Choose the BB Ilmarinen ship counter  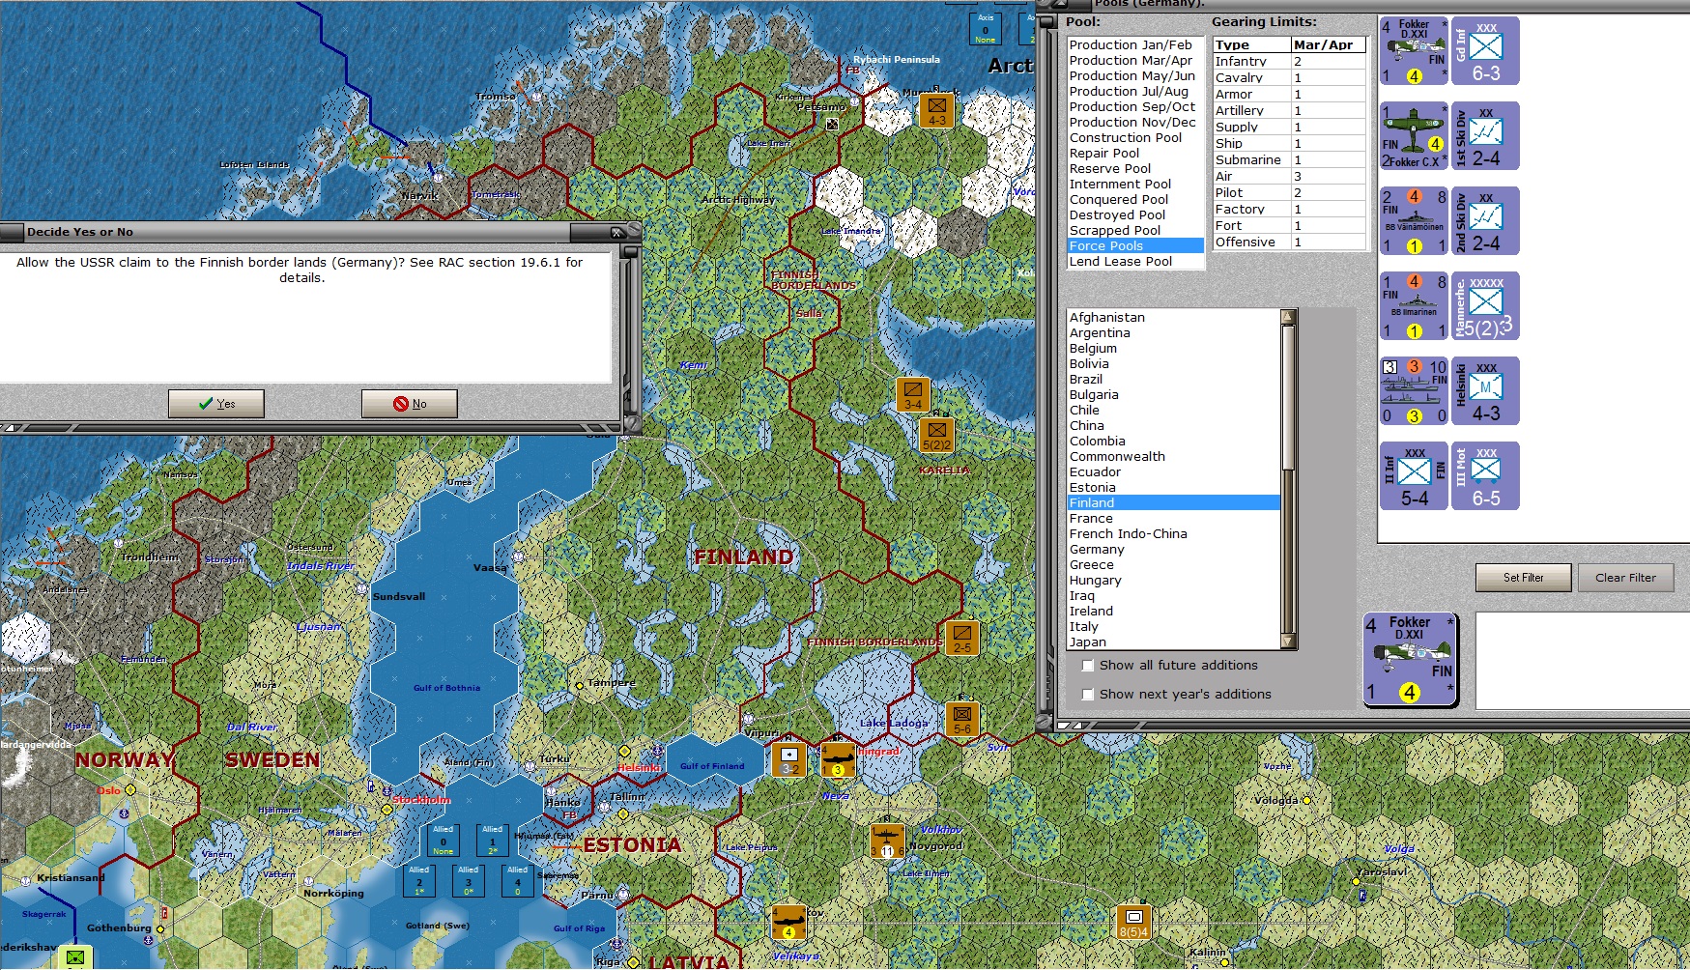pos(1414,306)
